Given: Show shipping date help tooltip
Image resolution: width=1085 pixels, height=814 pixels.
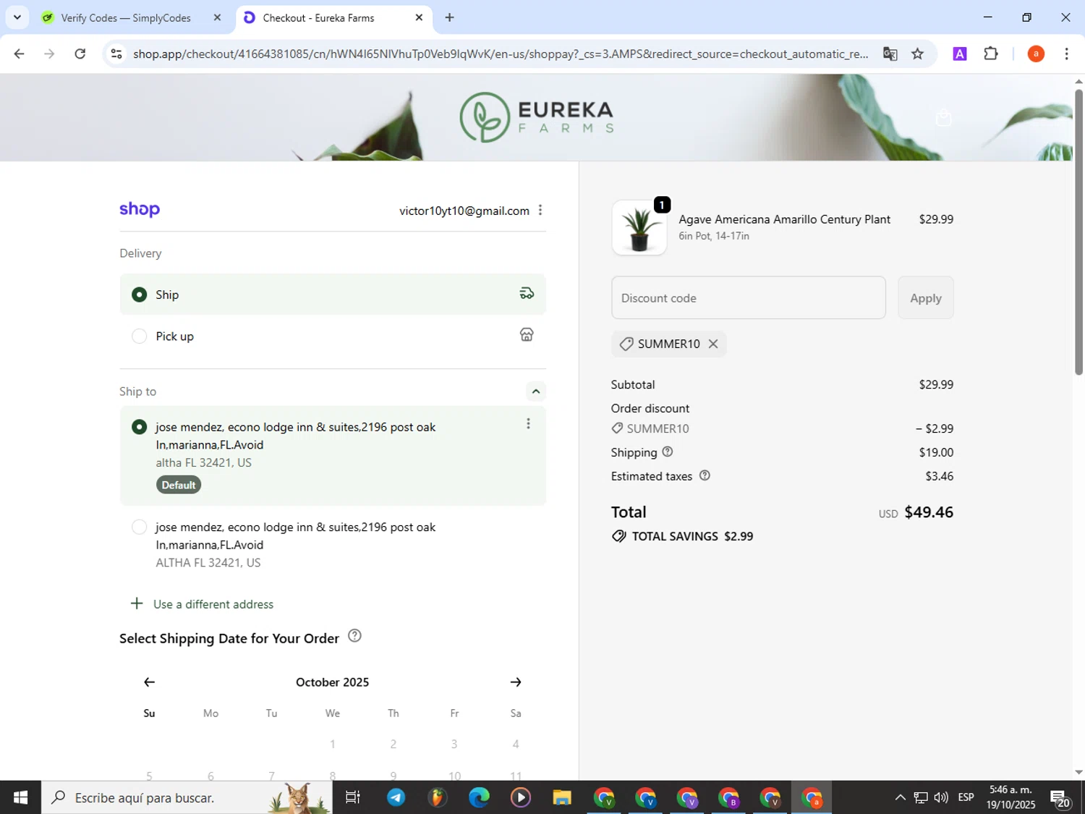Looking at the screenshot, I should pyautogui.click(x=354, y=636).
